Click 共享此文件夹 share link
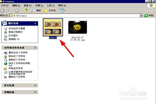The image size is (156, 104). [16, 68]
